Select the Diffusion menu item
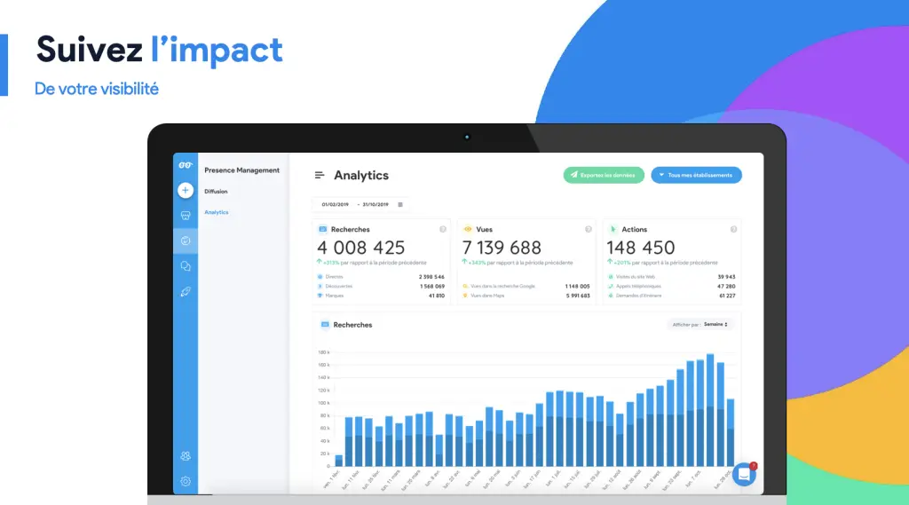Image resolution: width=909 pixels, height=505 pixels. 216,191
